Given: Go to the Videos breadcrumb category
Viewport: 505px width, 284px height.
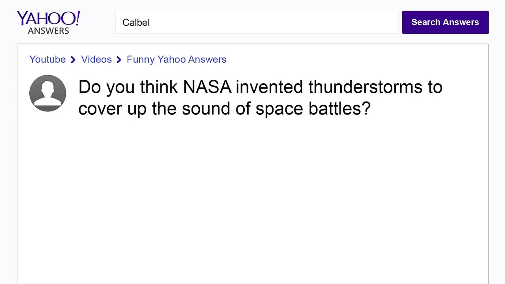Looking at the screenshot, I should point(96,59).
